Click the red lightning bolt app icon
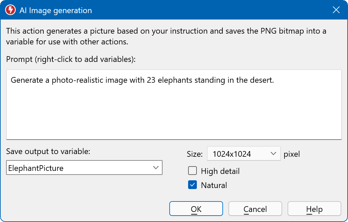 point(10,10)
